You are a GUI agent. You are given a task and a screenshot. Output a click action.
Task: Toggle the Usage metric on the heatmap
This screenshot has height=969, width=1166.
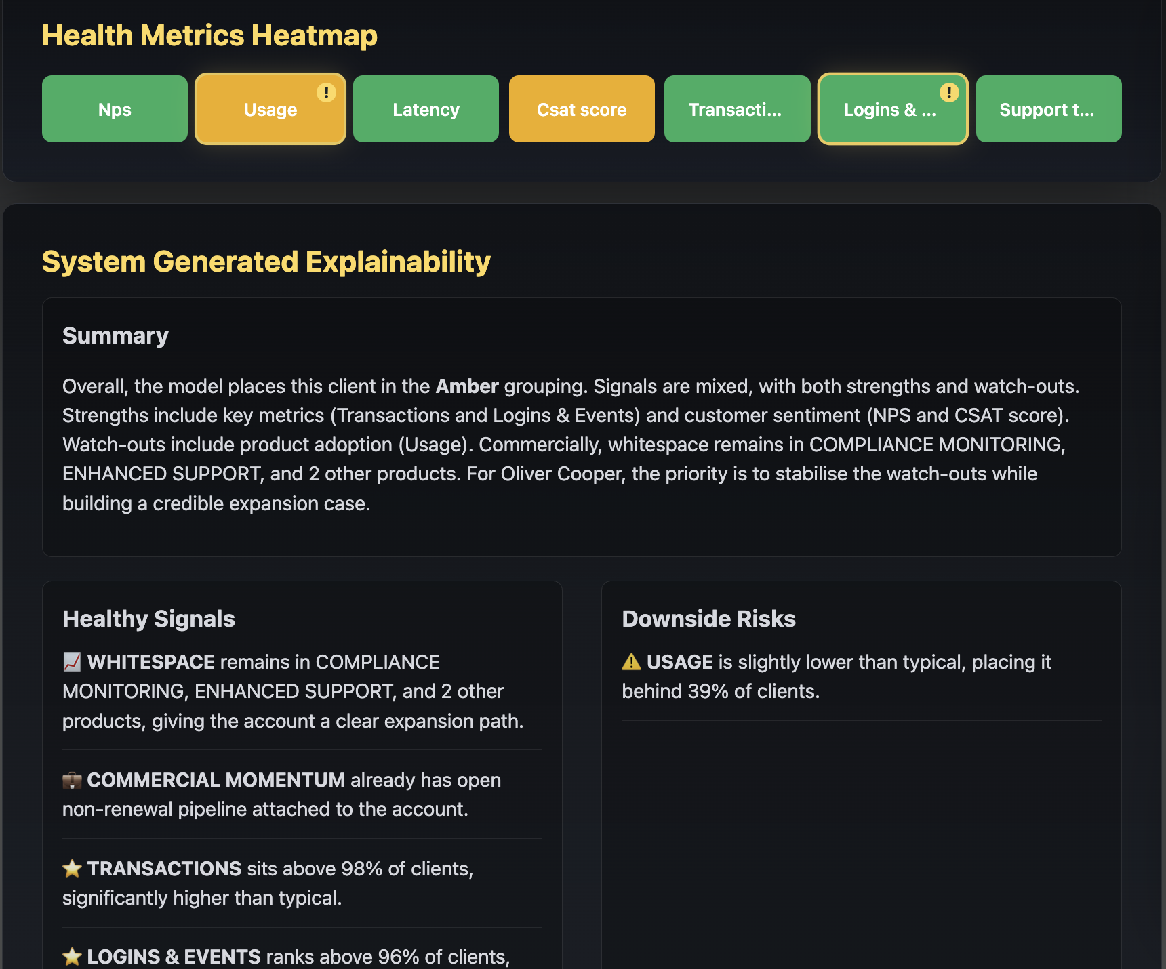tap(270, 109)
